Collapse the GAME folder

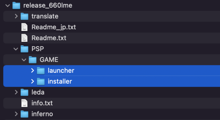click(x=24, y=60)
